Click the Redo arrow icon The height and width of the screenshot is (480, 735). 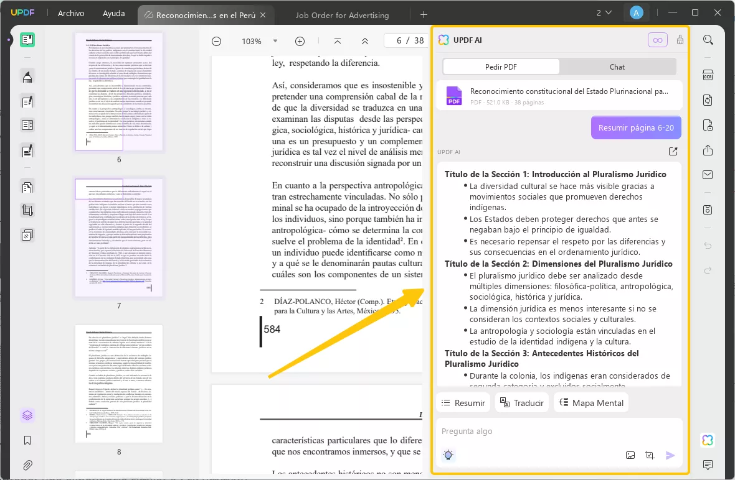click(x=708, y=270)
